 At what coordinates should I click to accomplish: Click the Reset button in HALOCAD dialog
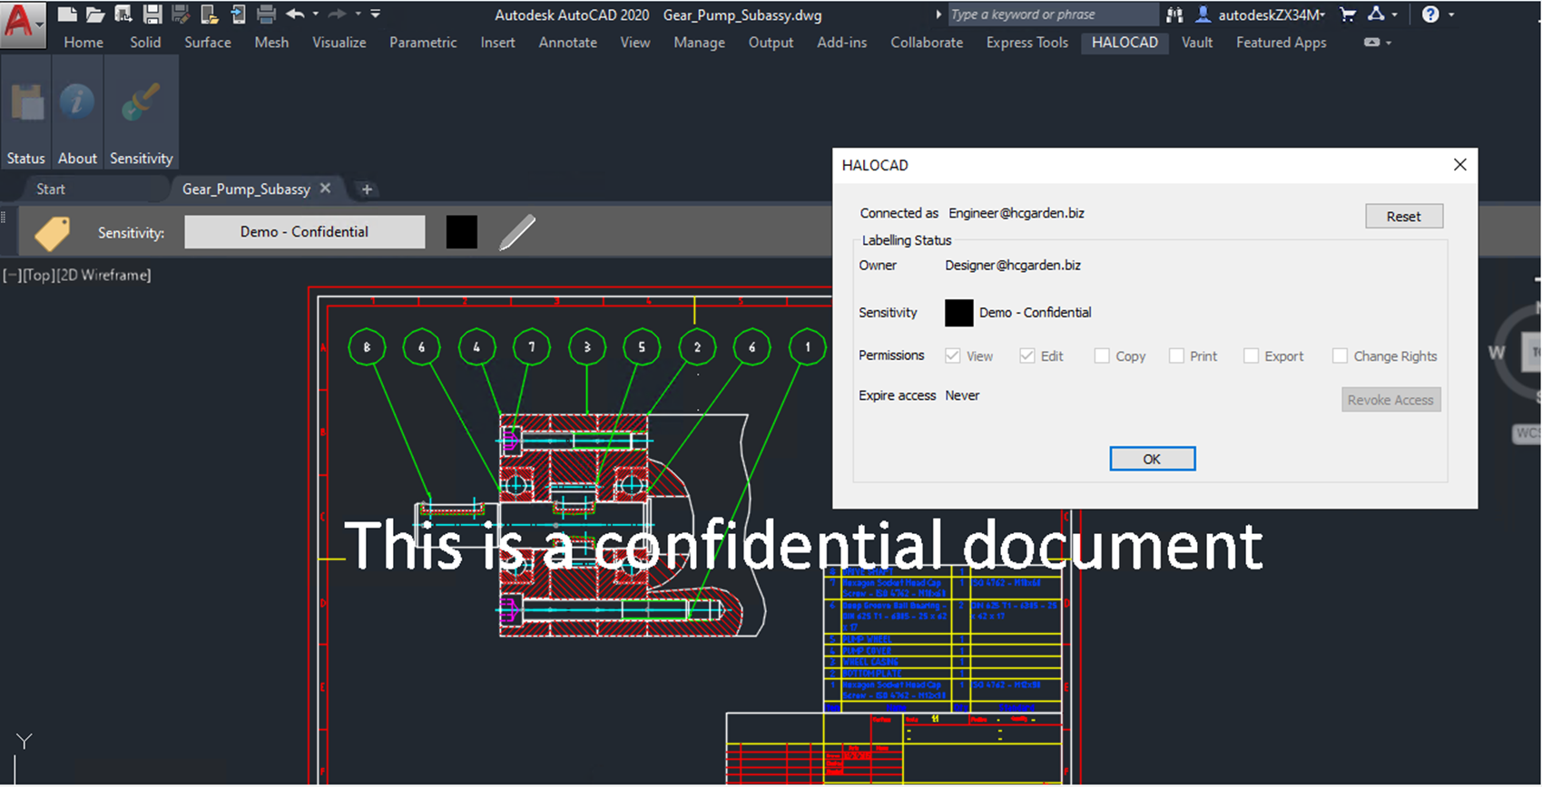(x=1404, y=217)
